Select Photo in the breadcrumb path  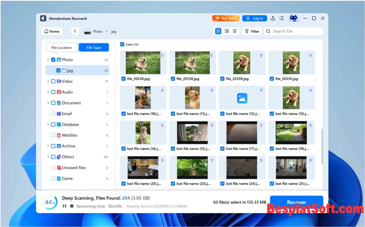tap(97, 31)
